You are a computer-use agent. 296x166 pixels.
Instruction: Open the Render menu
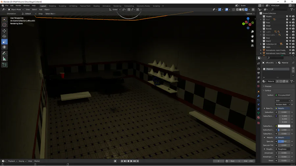tap(18, 6)
